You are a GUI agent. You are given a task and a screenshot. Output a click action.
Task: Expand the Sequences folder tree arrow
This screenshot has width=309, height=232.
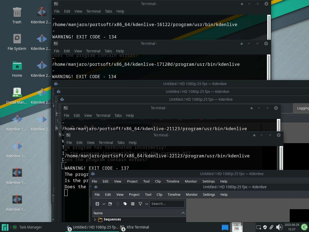pyautogui.click(x=95, y=219)
